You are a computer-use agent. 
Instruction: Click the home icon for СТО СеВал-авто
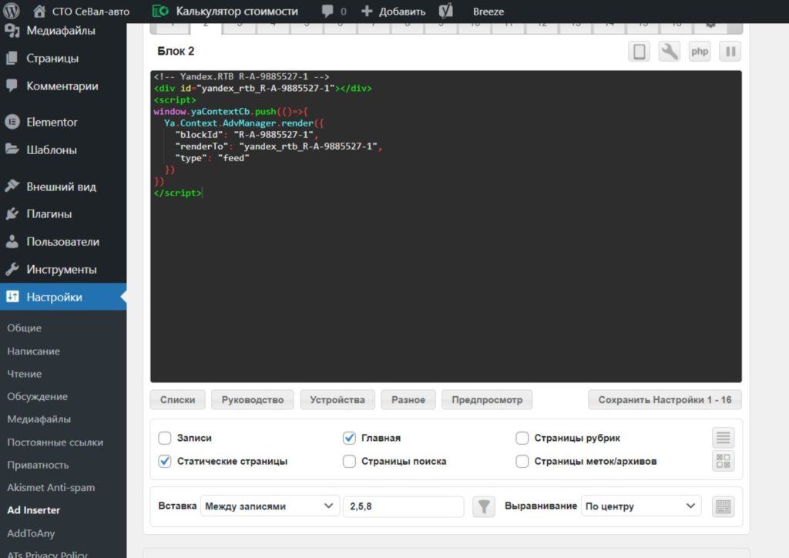[x=39, y=11]
